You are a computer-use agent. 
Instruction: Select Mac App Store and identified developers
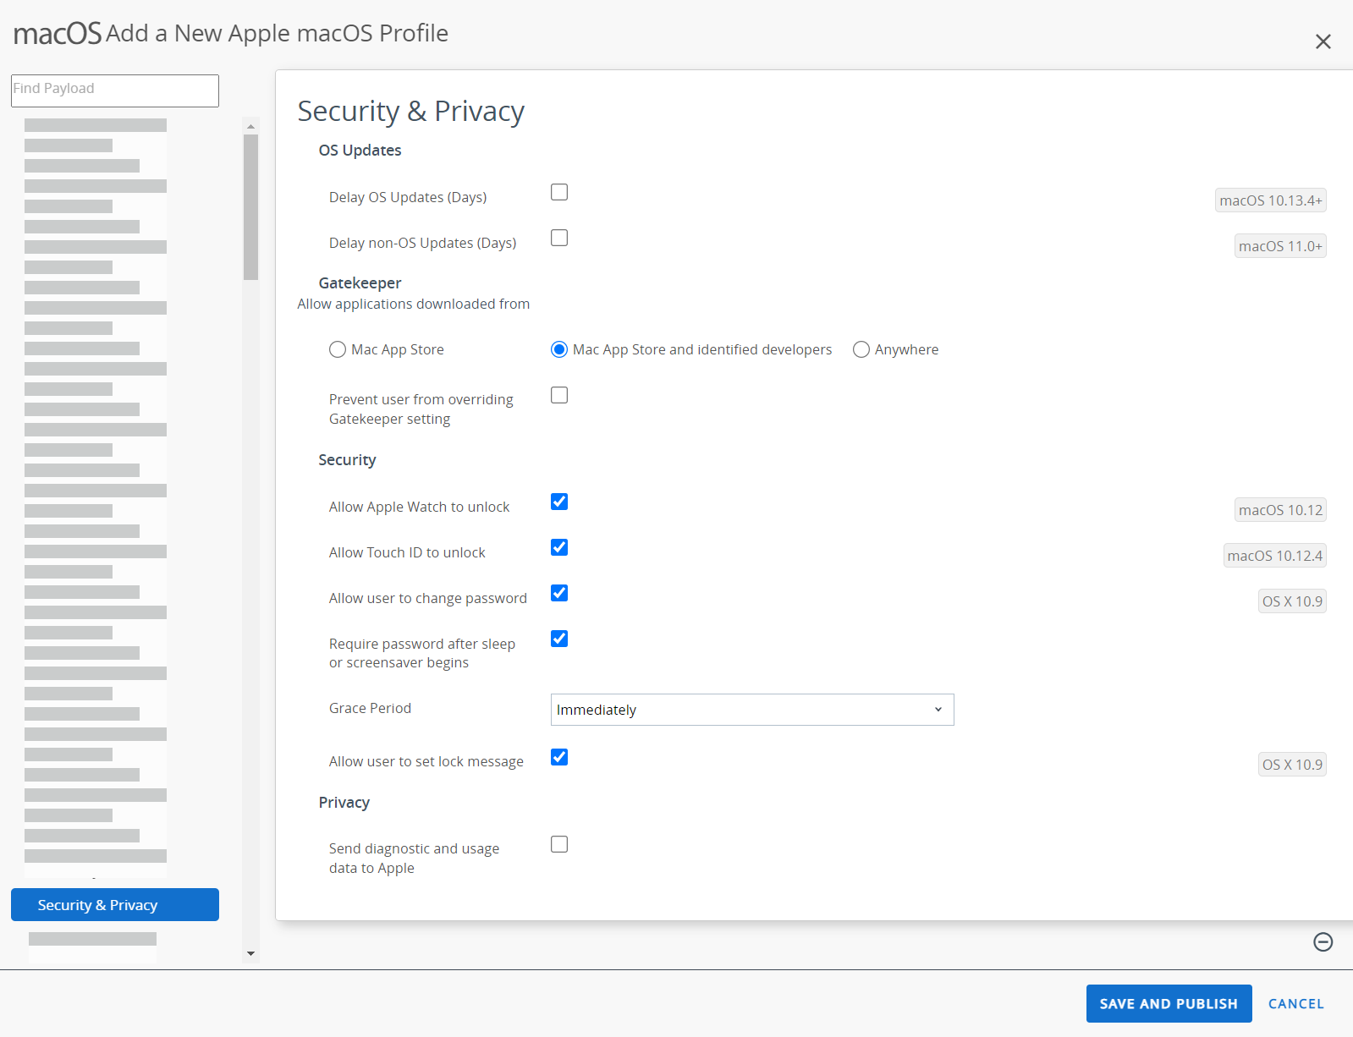point(559,349)
